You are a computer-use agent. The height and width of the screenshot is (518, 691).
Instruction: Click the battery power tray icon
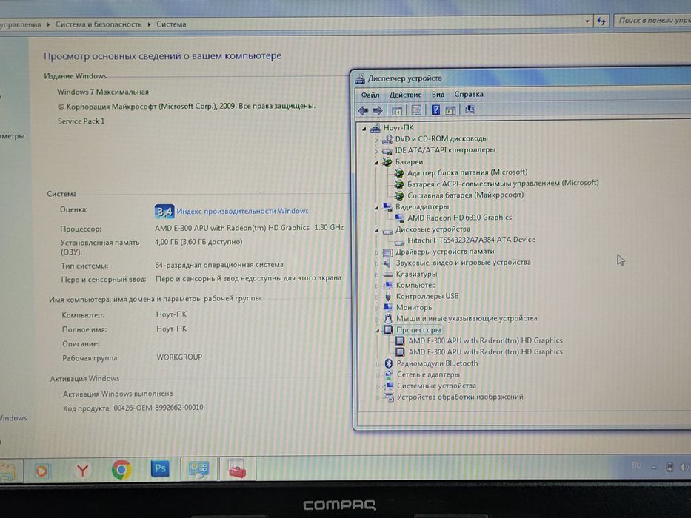coord(670,467)
